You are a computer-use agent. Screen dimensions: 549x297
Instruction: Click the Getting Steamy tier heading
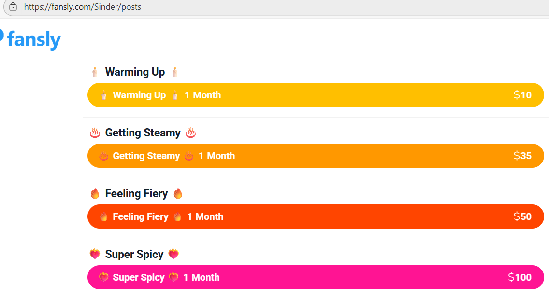point(143,133)
